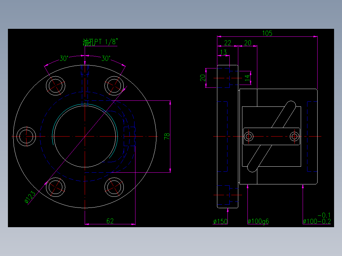Click the ø150 flange diameter label
Screen dimensions: 342x256
coord(220,221)
